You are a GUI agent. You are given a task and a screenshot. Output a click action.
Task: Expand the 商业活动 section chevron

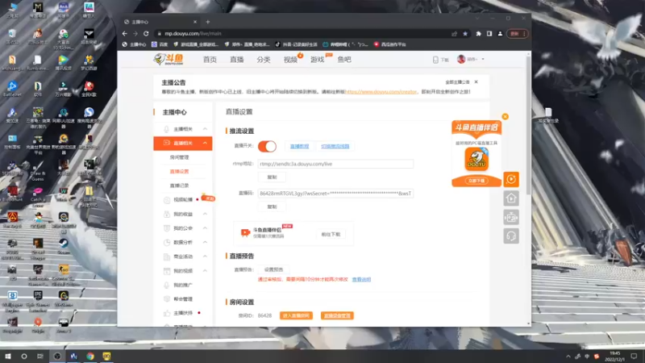pos(205,257)
